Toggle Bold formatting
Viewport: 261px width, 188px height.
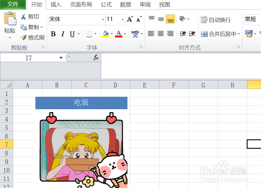53,34
